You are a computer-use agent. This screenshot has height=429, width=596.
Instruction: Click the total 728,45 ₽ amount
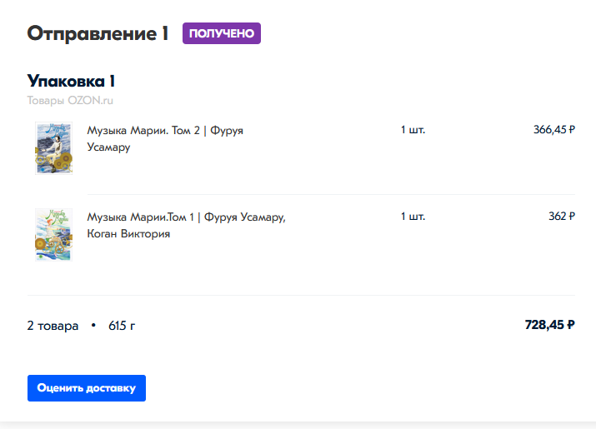pyautogui.click(x=549, y=325)
